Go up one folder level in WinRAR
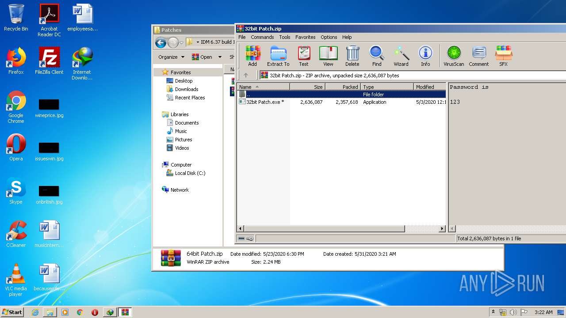The height and width of the screenshot is (318, 566). [246, 76]
